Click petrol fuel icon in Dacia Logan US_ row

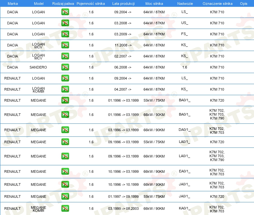65,23
